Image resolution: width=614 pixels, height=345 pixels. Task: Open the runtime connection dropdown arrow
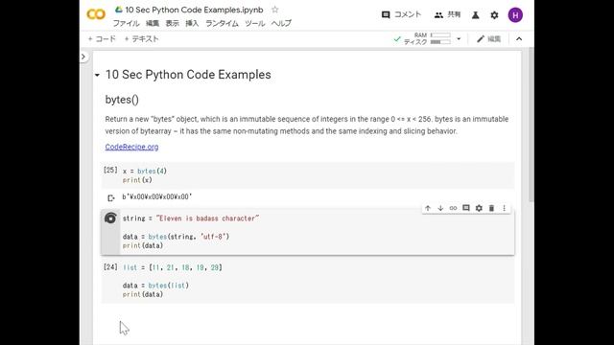459,38
